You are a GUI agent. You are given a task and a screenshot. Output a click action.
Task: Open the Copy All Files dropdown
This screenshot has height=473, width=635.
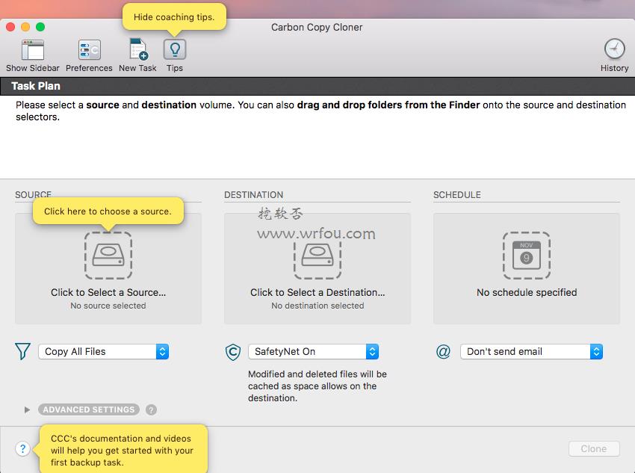[104, 351]
